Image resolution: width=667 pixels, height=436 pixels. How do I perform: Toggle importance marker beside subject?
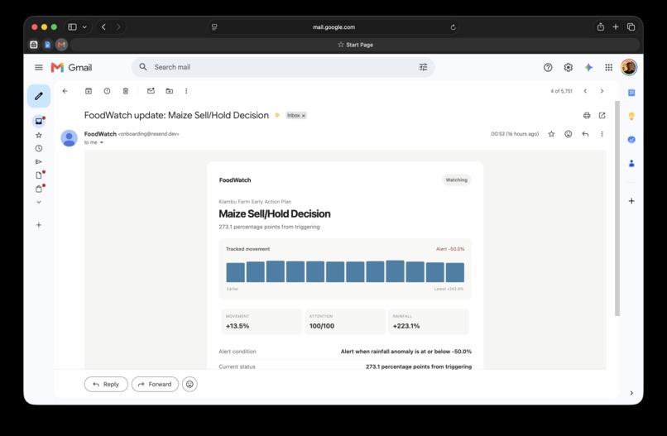277,115
